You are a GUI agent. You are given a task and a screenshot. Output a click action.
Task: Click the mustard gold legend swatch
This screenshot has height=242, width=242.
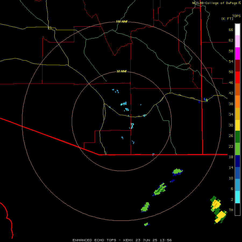tap(237, 114)
